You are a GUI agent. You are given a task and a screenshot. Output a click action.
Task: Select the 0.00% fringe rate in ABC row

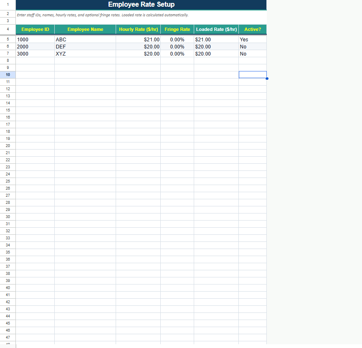pos(177,40)
